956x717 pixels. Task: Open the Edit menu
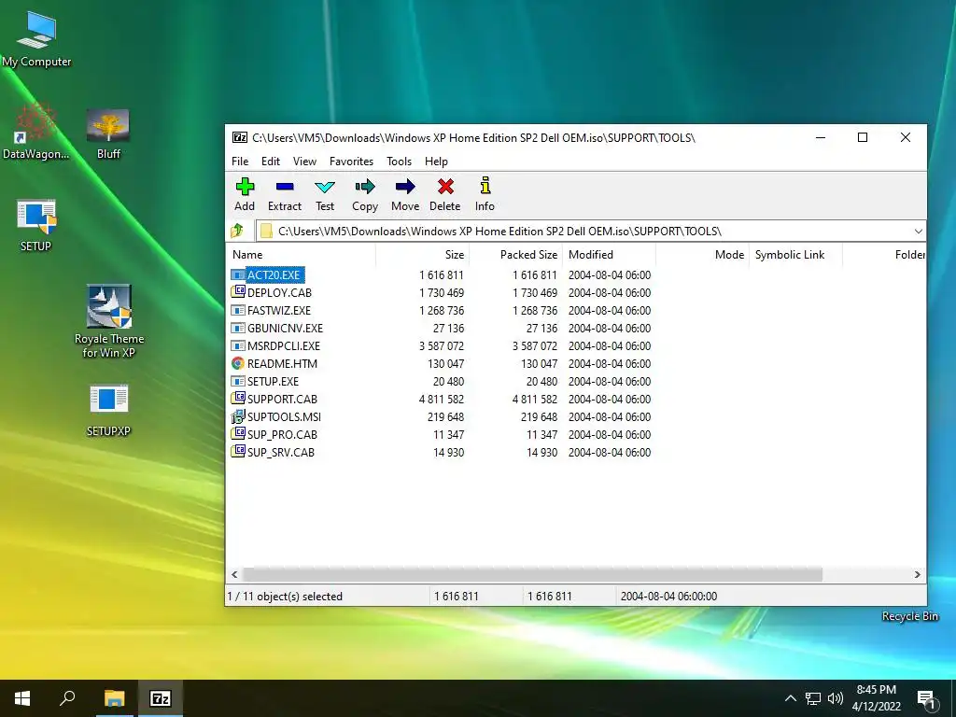tap(270, 161)
